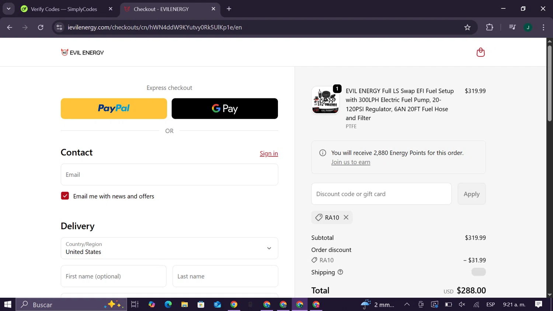Screen dimensions: 553x311
Task: Switch the ESP keyboard language indicator
Action: coord(491,304)
